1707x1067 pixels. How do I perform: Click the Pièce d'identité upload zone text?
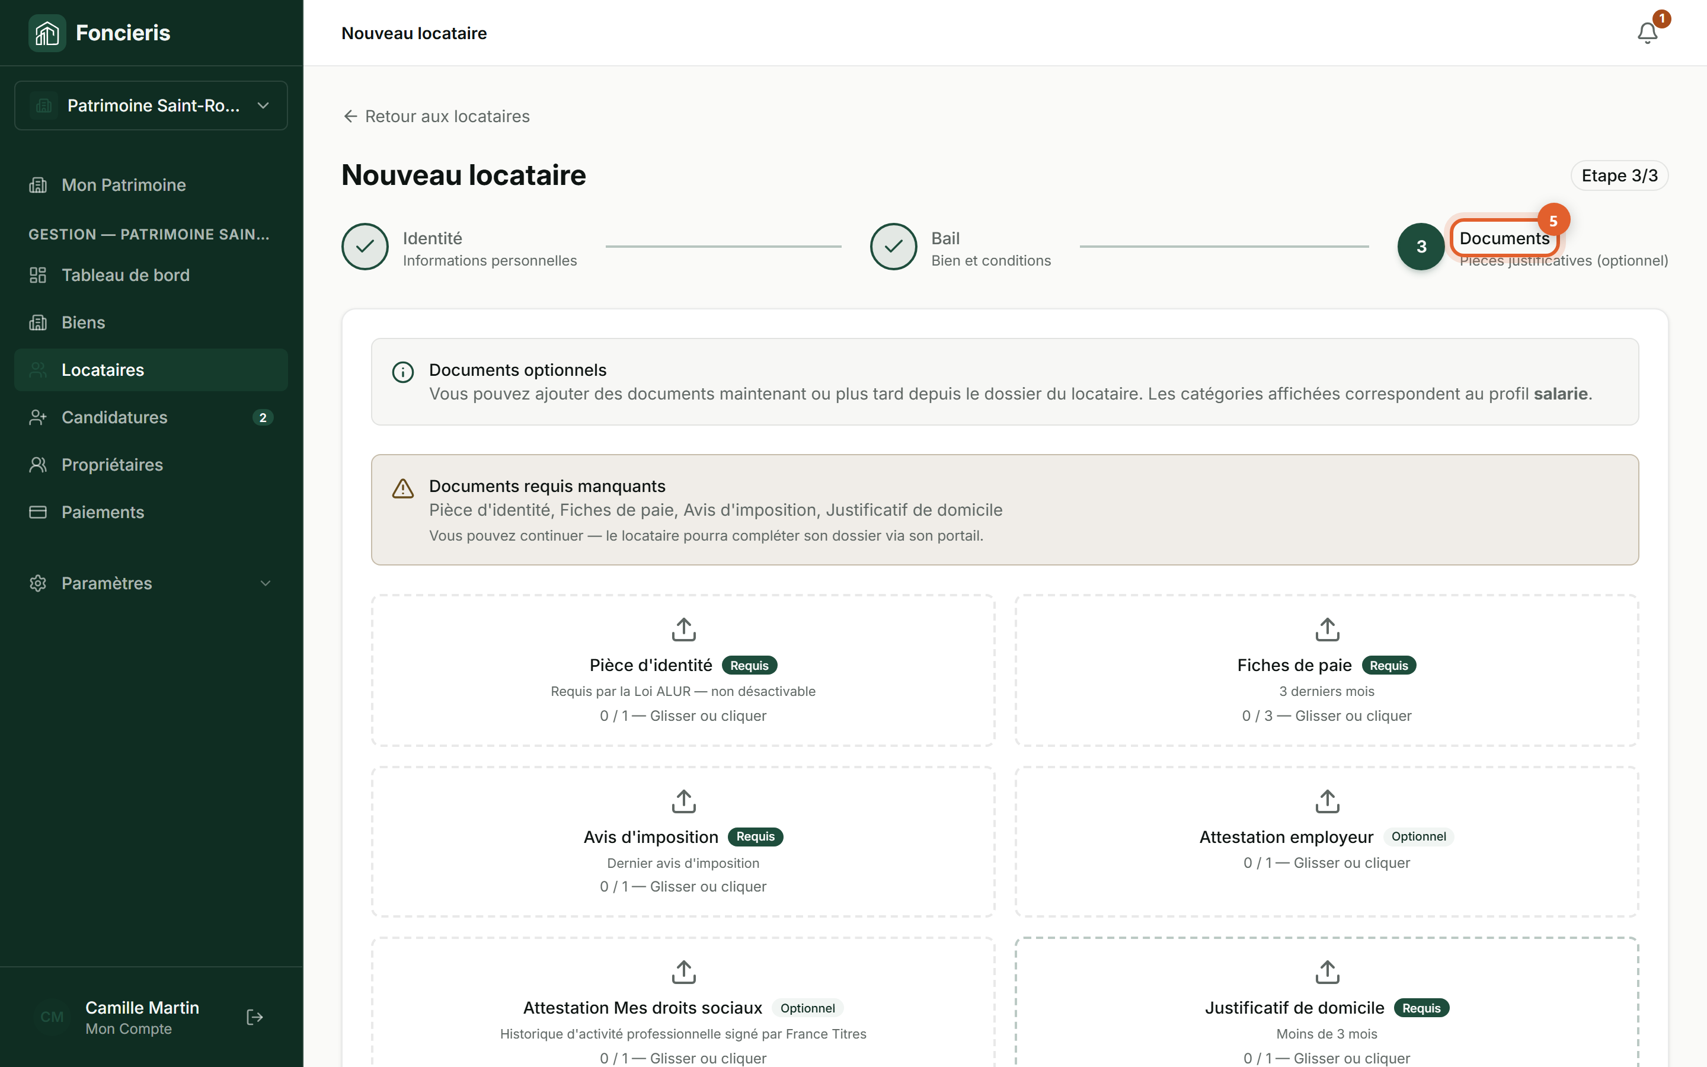coord(683,715)
